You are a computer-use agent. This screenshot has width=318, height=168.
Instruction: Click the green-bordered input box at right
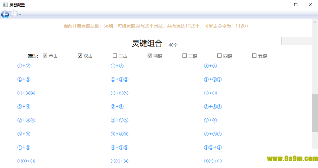point(300,41)
